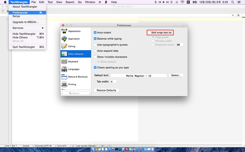Open App Store from the Dock
Image resolution: width=245 pixels, height=152 pixels.
110,149
